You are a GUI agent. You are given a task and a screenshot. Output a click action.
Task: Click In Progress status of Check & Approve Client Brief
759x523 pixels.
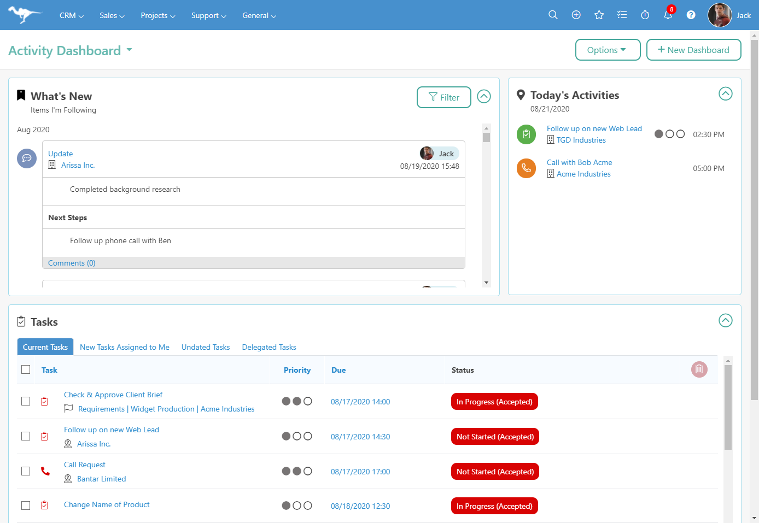(494, 402)
